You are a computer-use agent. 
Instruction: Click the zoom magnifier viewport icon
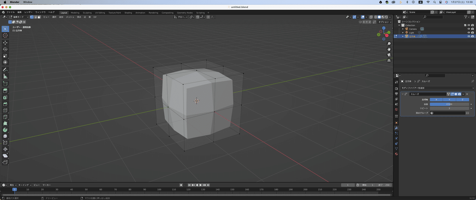pyautogui.click(x=389, y=43)
